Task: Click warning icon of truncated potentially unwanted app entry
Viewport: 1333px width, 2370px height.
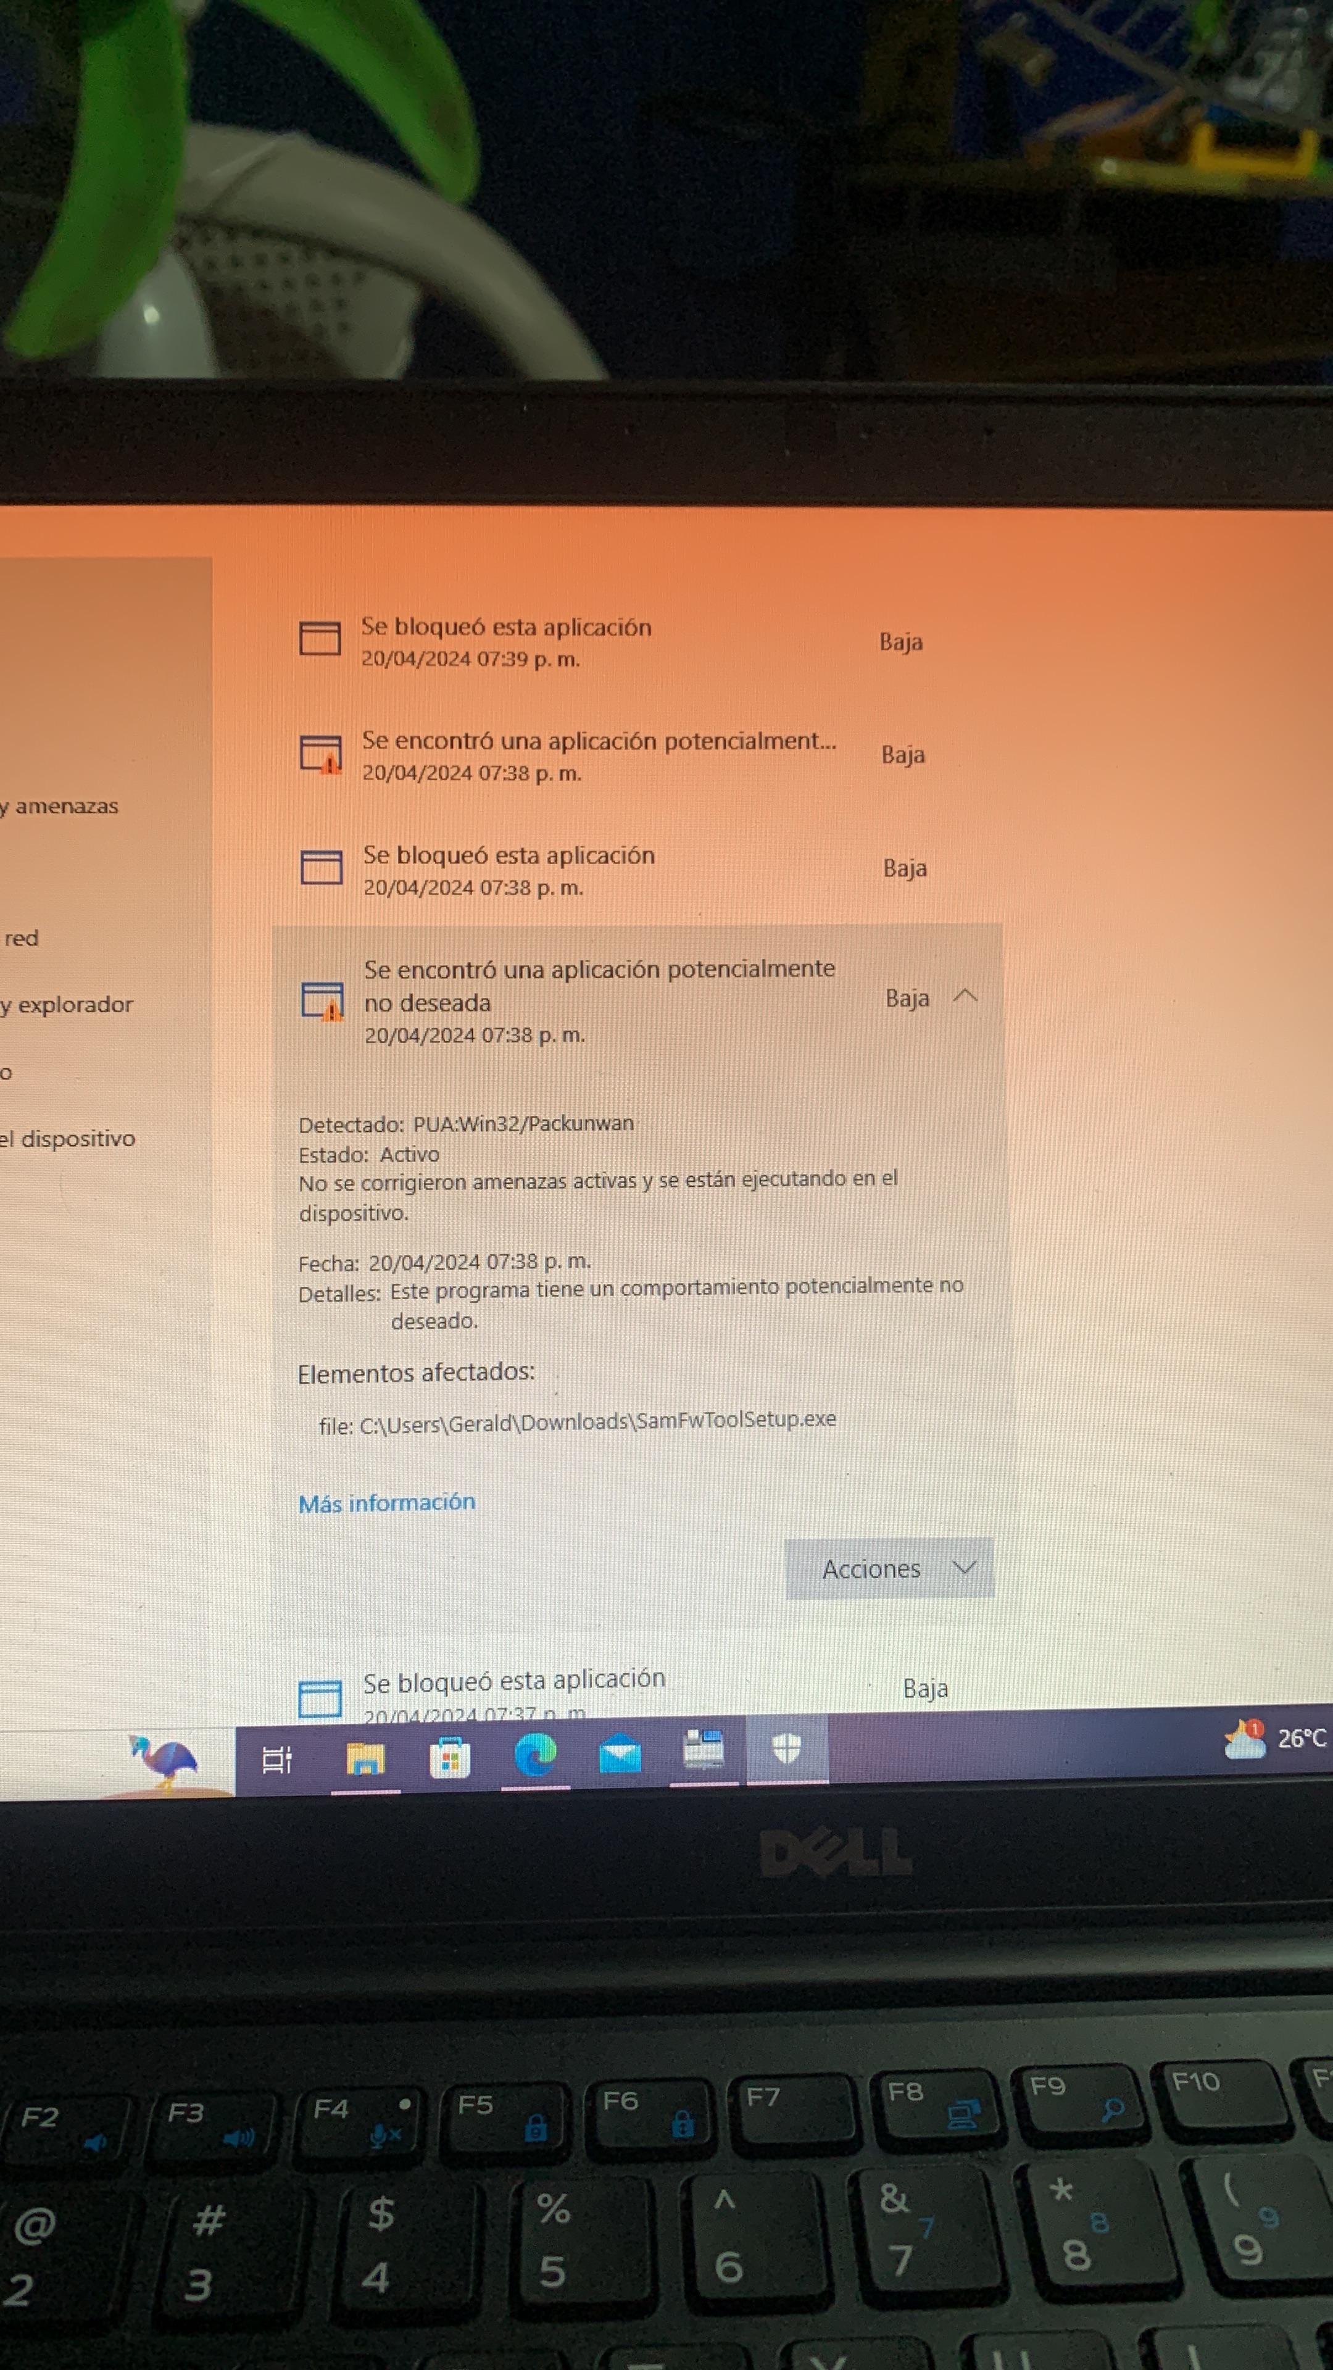Action: pos(321,754)
